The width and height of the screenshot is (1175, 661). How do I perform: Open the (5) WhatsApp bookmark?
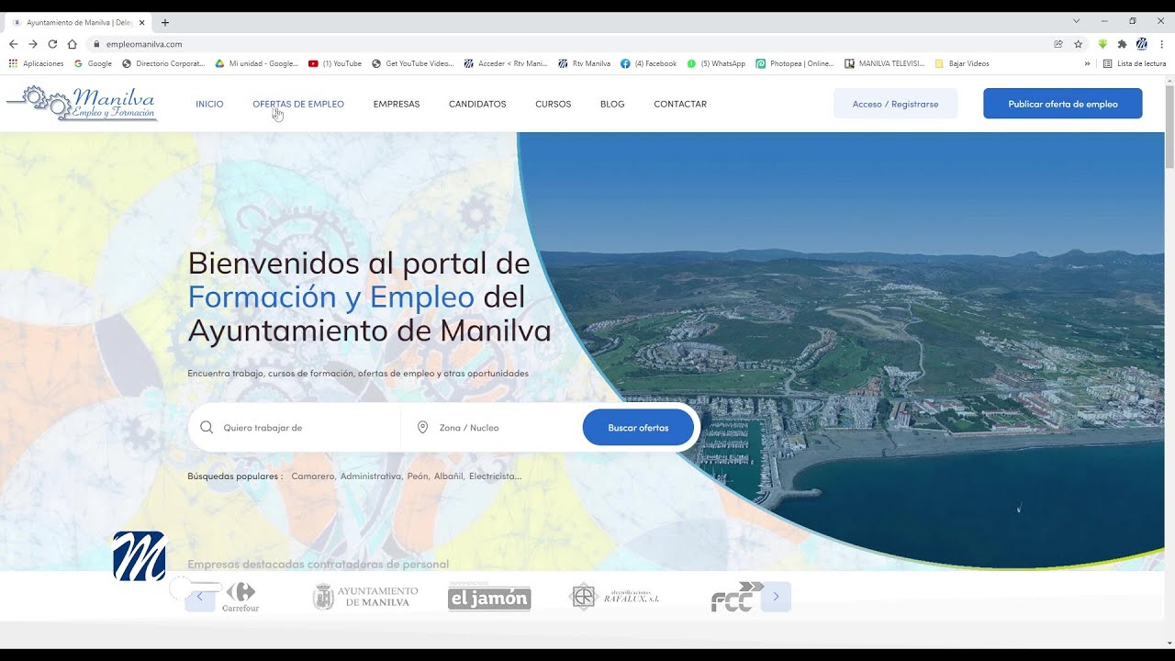coord(716,64)
